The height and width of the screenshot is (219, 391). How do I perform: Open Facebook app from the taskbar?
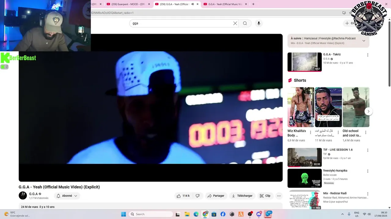pos(223,214)
